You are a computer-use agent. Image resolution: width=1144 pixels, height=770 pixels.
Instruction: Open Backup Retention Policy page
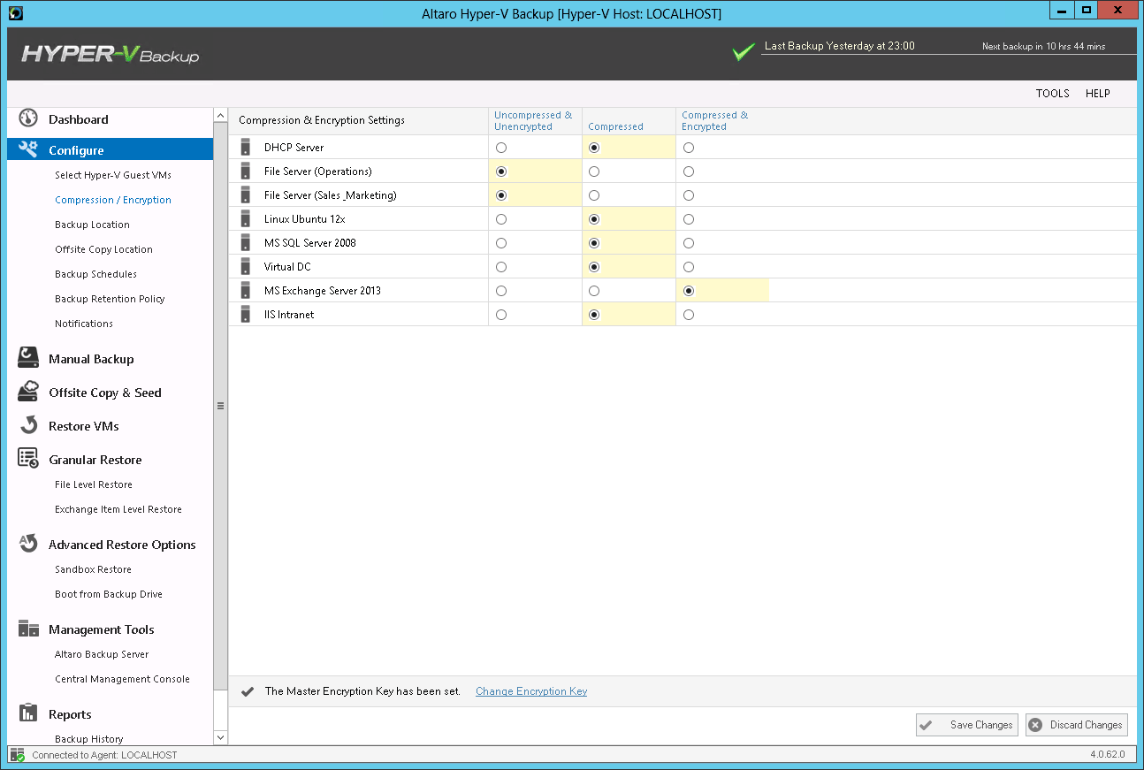coord(110,299)
